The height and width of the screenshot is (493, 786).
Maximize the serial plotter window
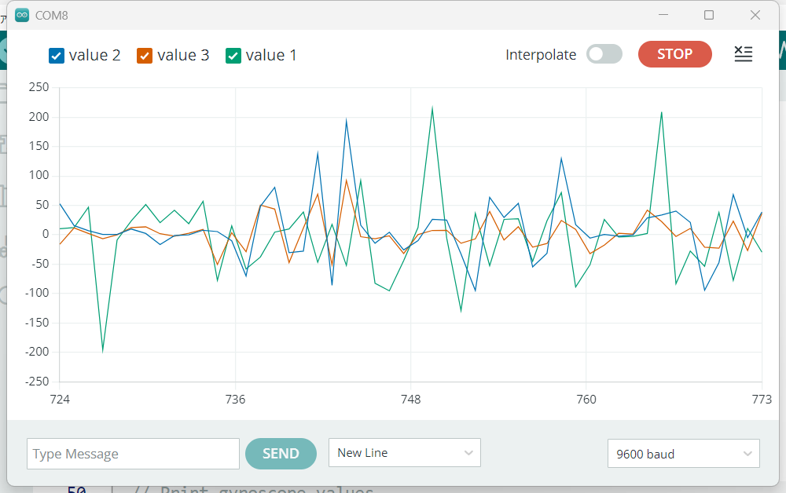pyautogui.click(x=709, y=15)
